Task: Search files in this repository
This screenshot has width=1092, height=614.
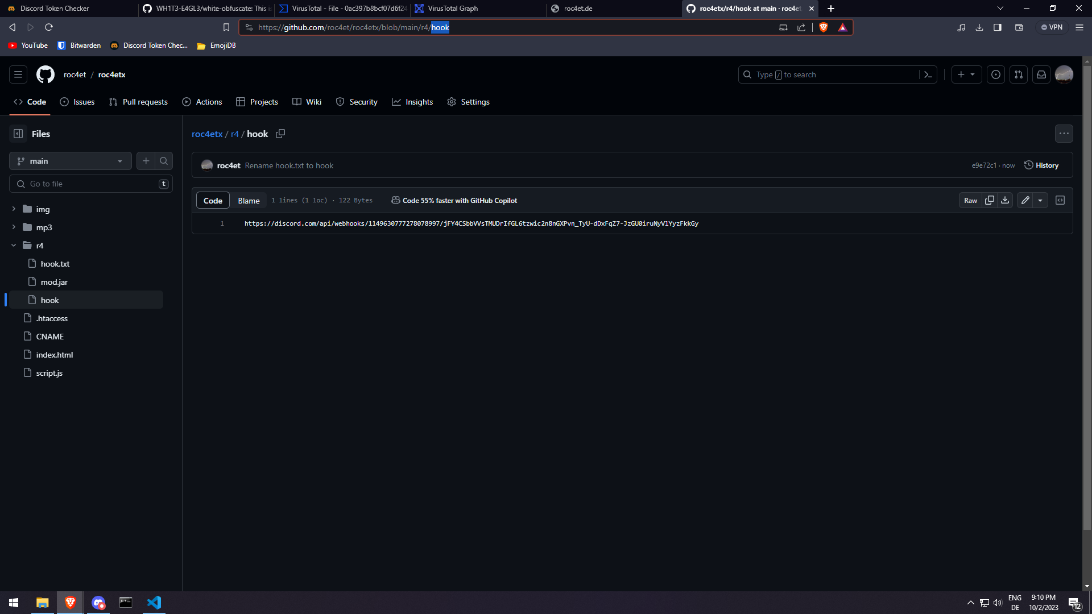Action: pyautogui.click(x=164, y=161)
